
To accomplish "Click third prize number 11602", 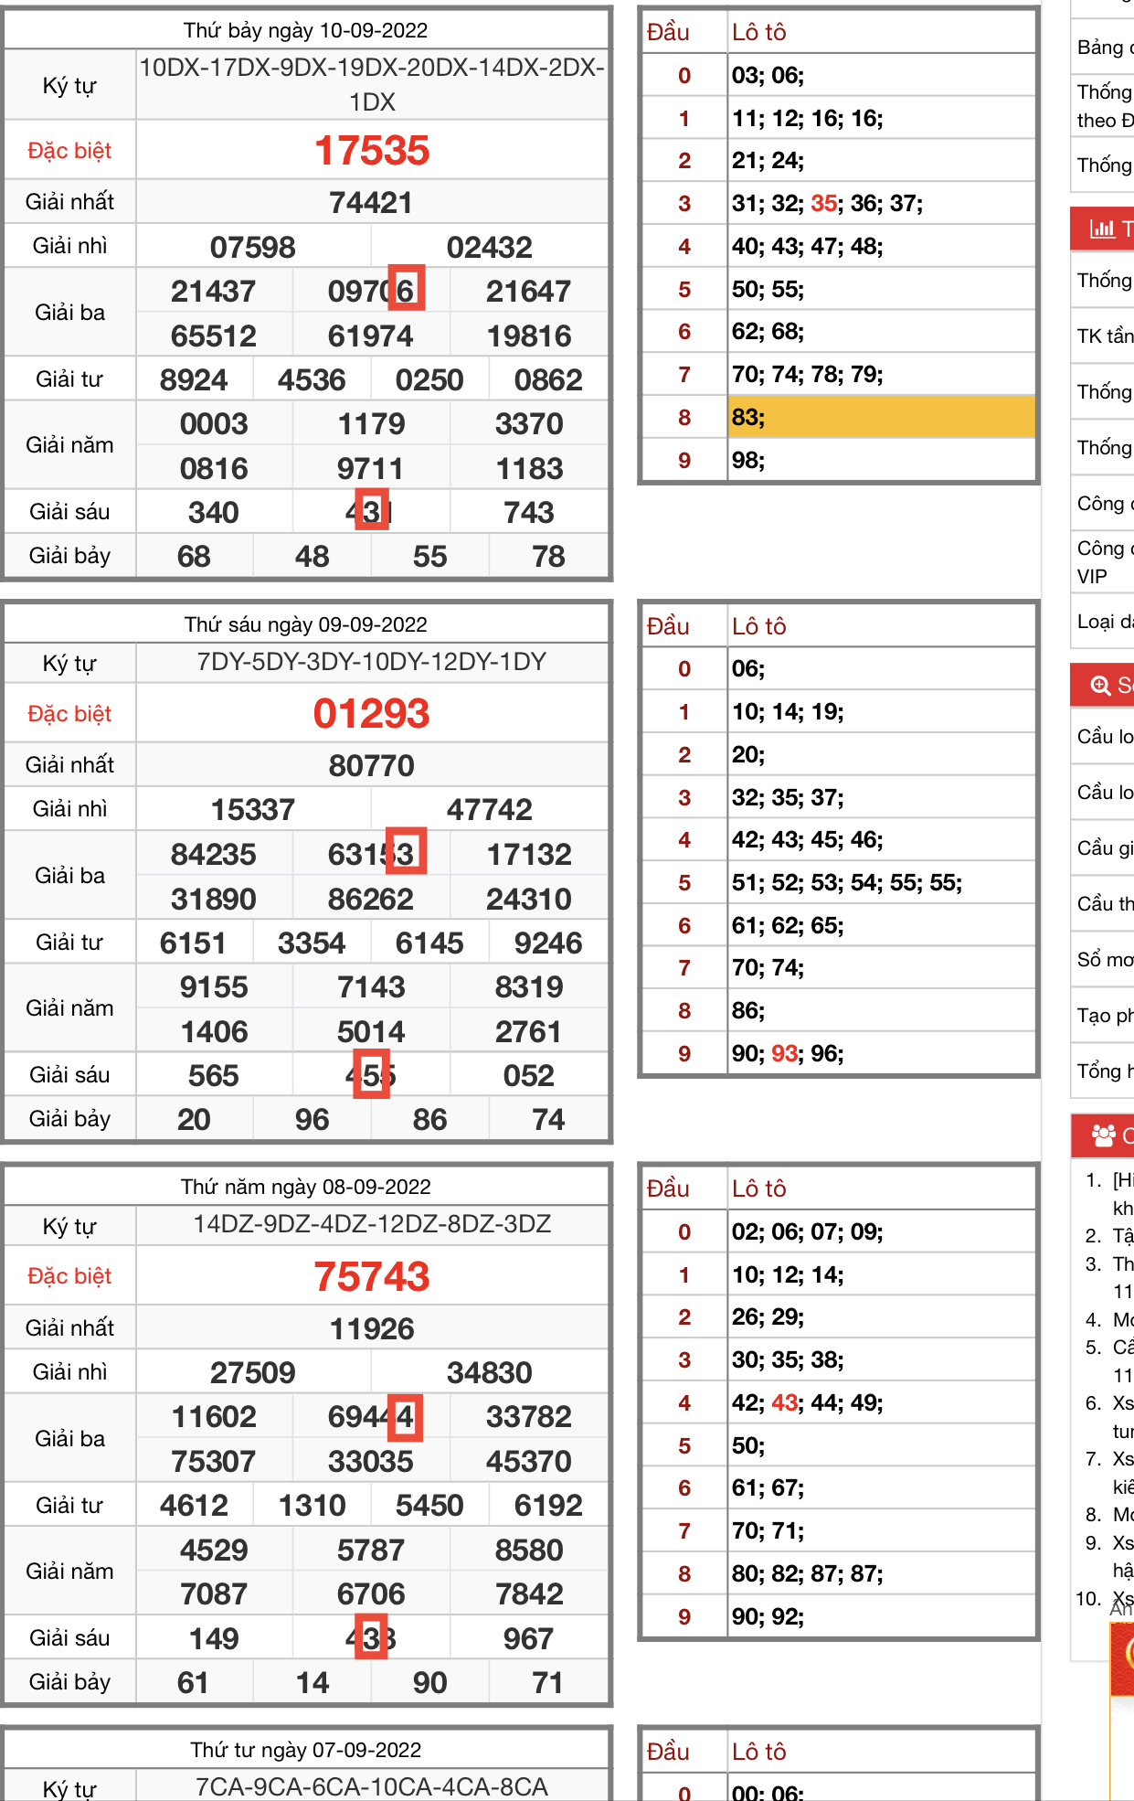I will pyautogui.click(x=214, y=1416).
